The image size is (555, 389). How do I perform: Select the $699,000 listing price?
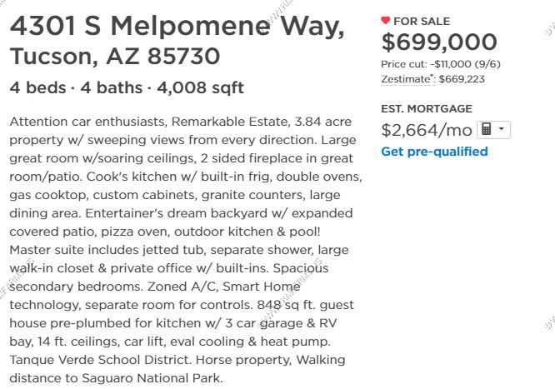(x=439, y=42)
